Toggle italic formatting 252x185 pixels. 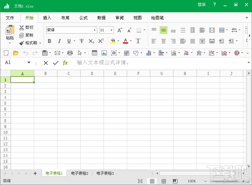pyautogui.click(x=59, y=41)
